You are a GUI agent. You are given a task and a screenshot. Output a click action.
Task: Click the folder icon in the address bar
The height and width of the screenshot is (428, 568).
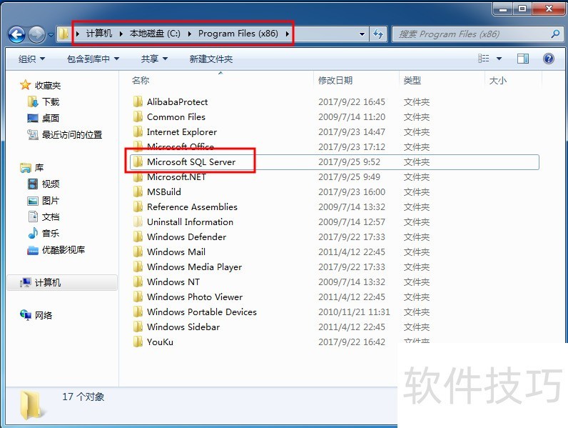64,34
